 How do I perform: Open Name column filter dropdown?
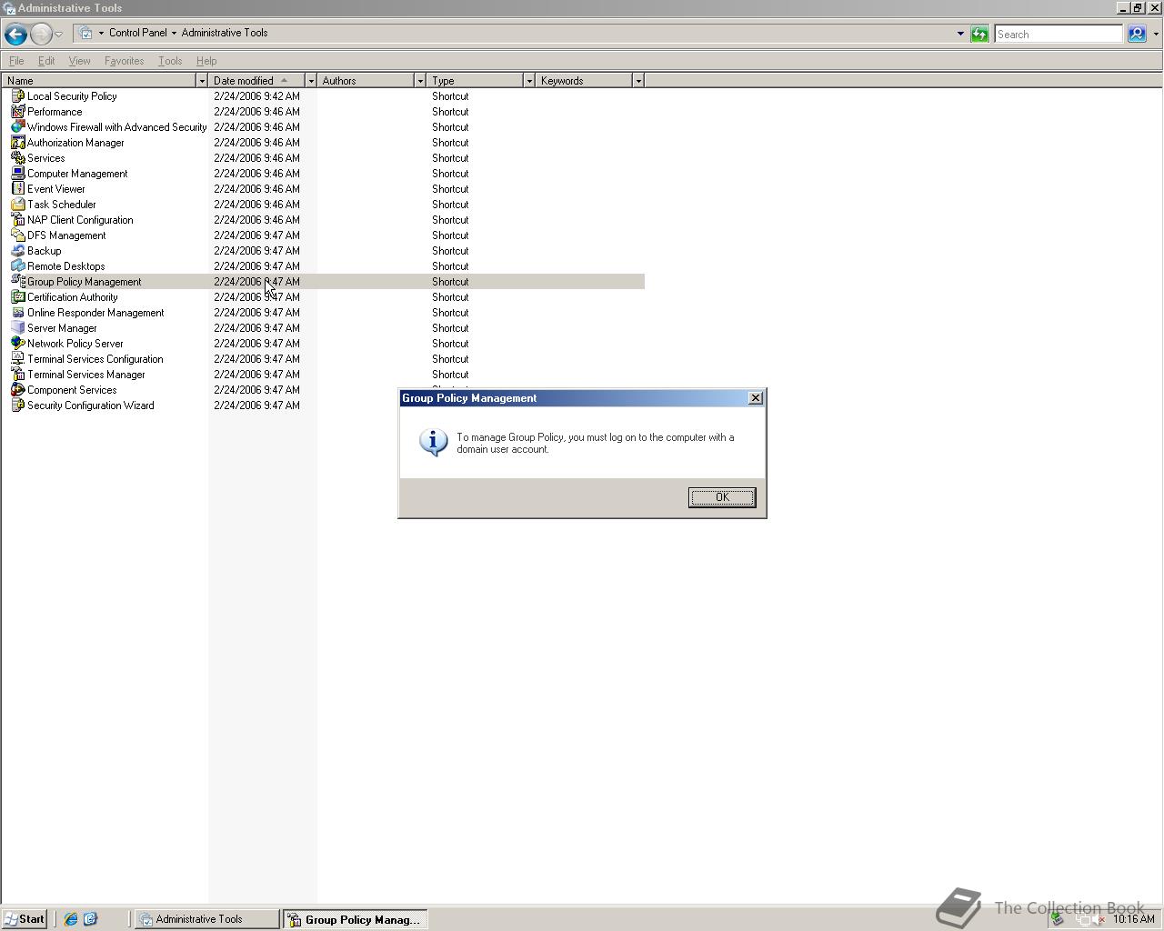tap(202, 81)
